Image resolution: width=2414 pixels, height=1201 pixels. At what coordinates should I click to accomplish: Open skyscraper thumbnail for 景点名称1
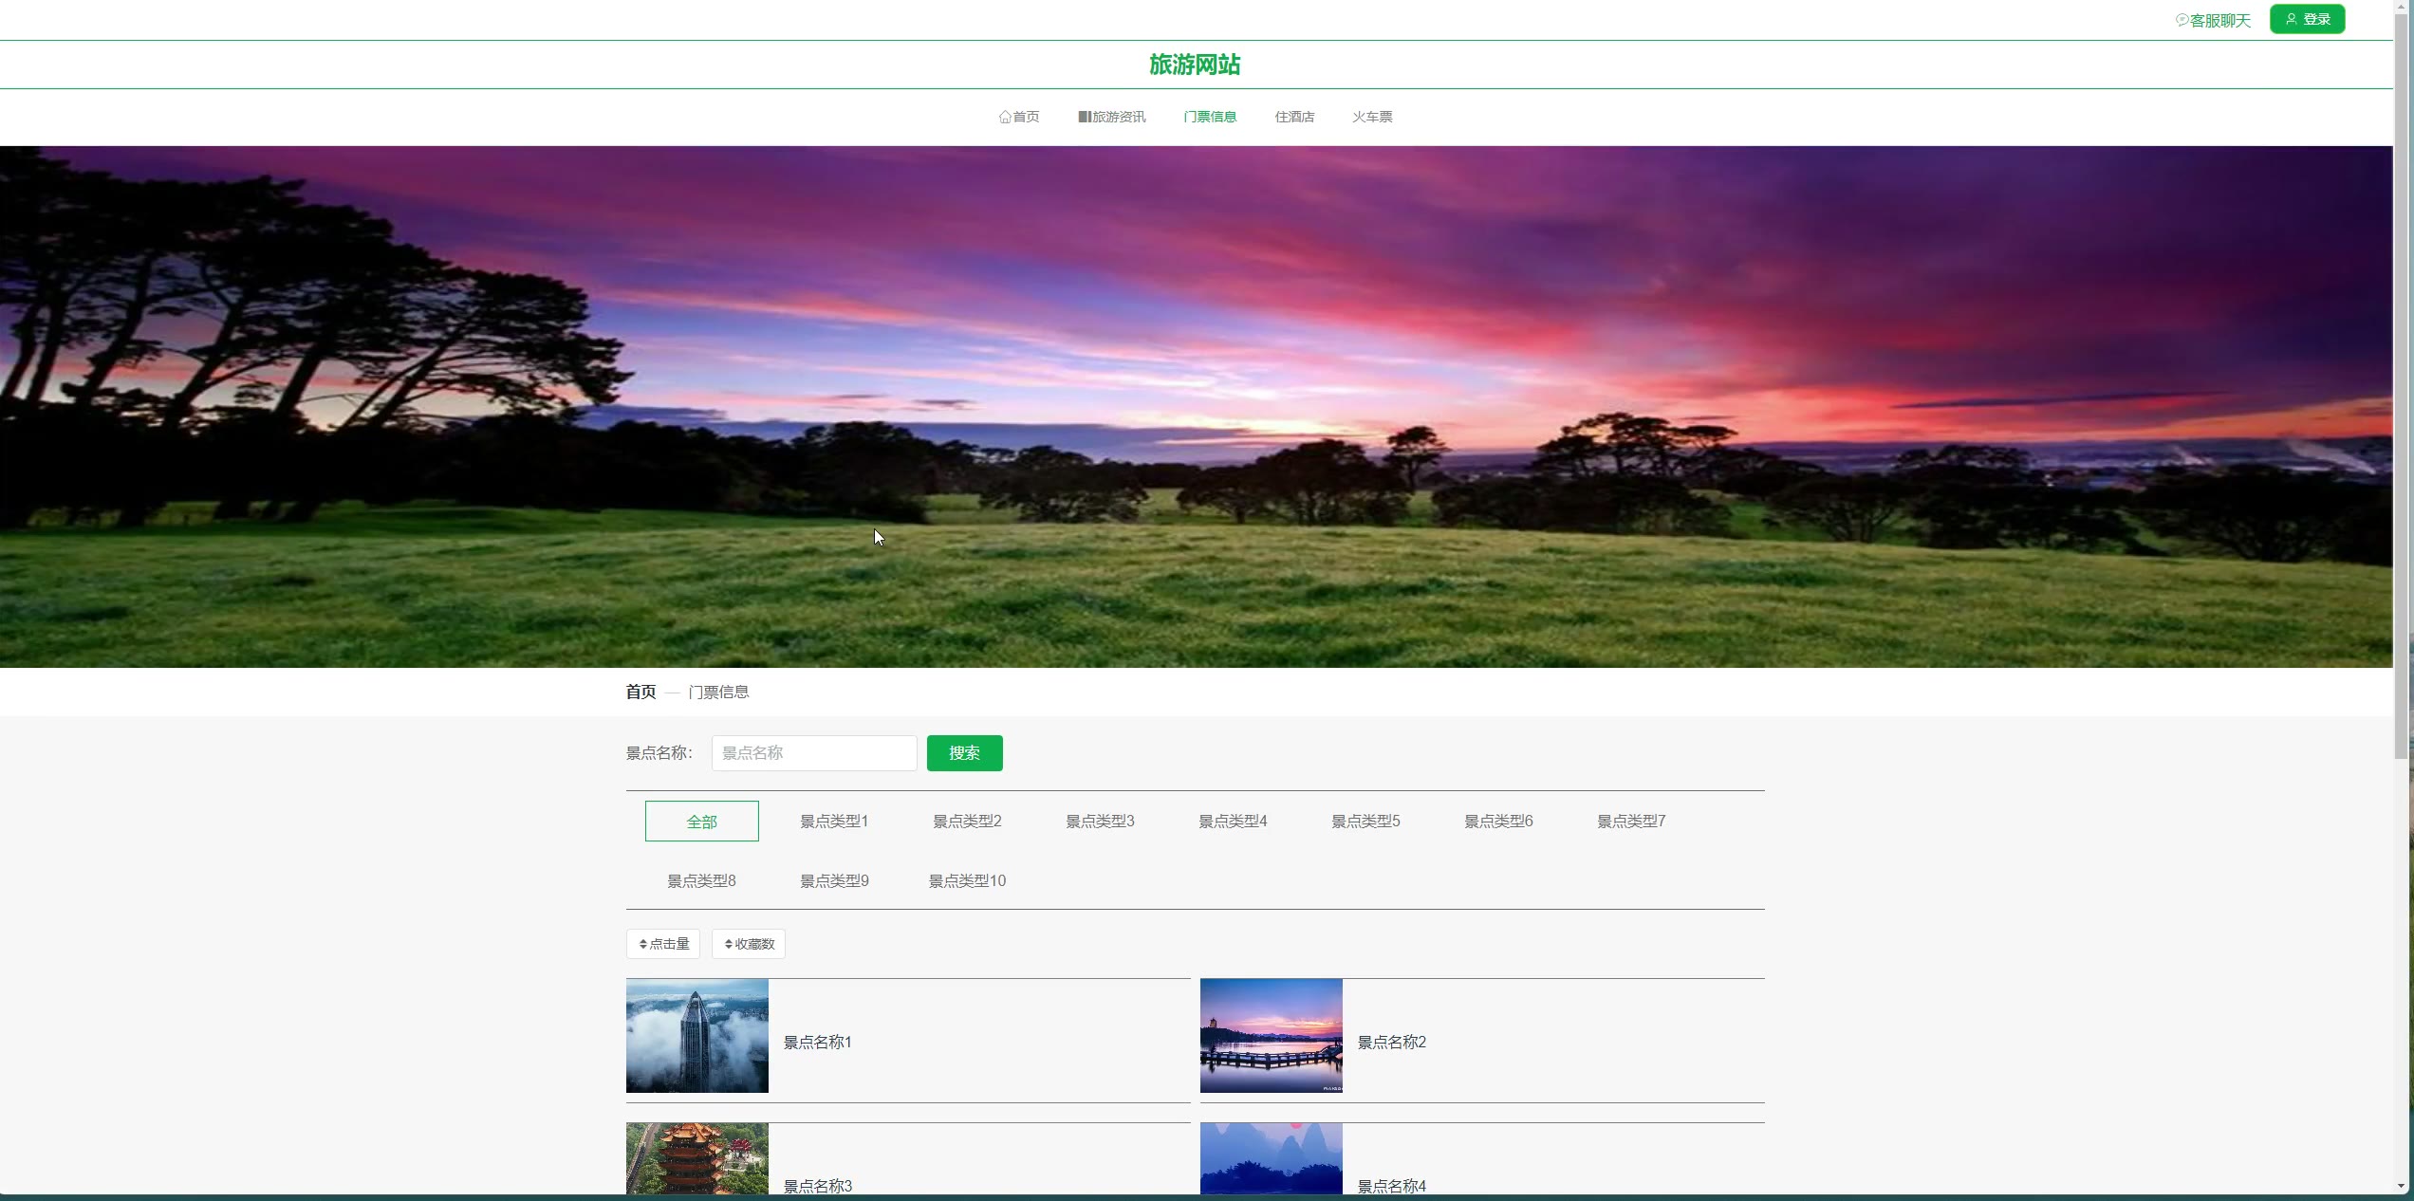coord(696,1036)
